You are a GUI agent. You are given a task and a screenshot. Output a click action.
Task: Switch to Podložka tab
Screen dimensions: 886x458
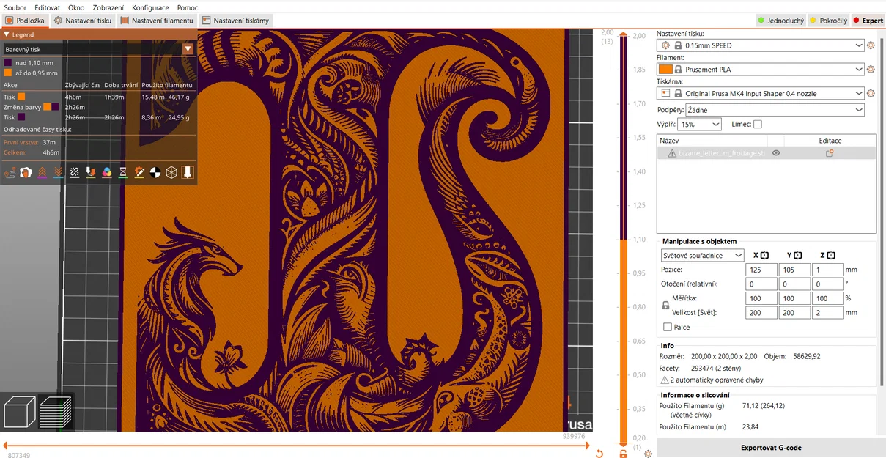(24, 21)
